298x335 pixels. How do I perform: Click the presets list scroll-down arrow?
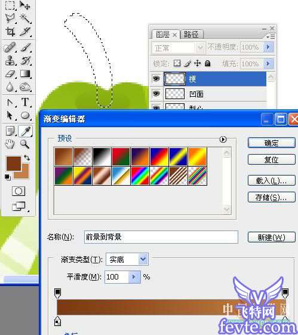227,210
